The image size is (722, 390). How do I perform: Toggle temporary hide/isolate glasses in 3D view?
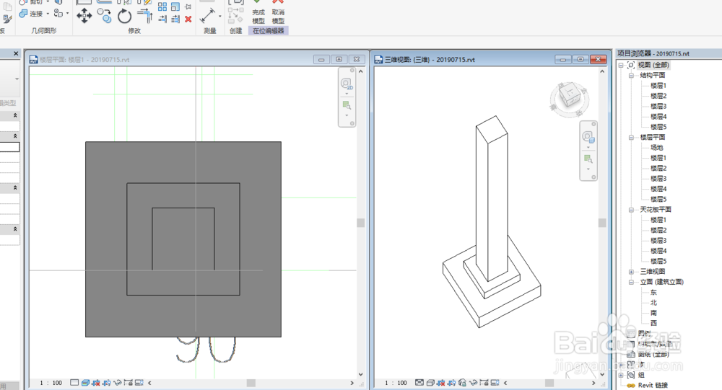pos(474,383)
